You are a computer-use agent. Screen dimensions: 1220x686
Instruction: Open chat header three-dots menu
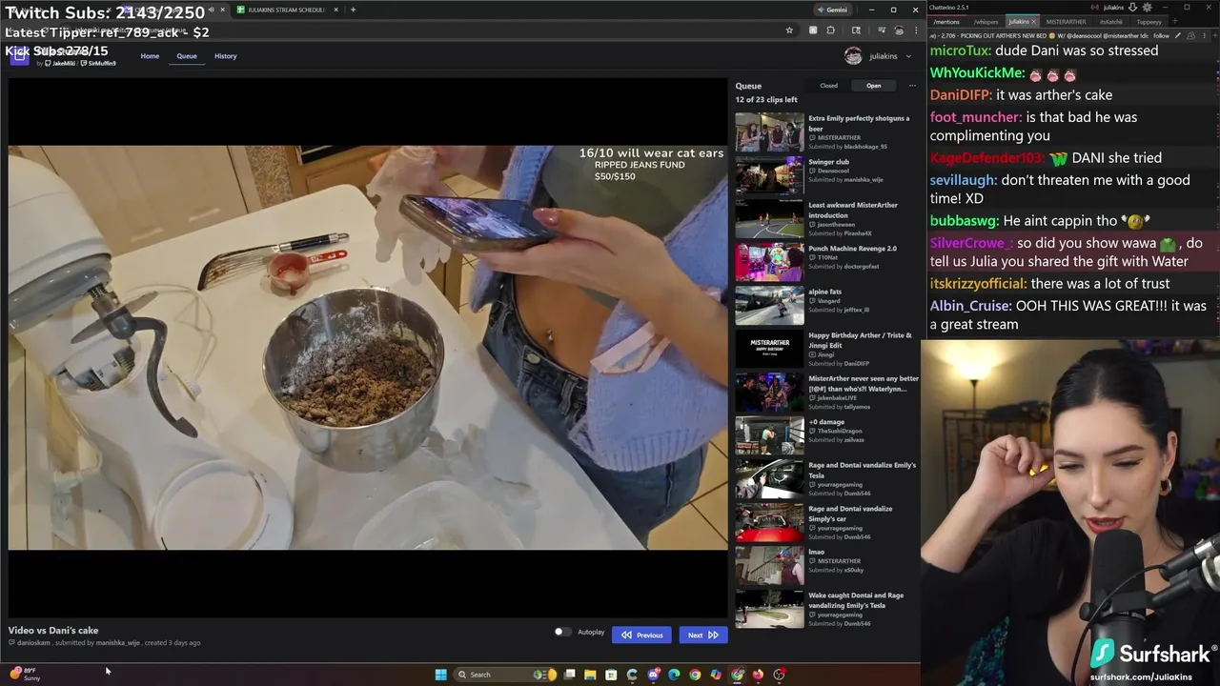[1204, 36]
